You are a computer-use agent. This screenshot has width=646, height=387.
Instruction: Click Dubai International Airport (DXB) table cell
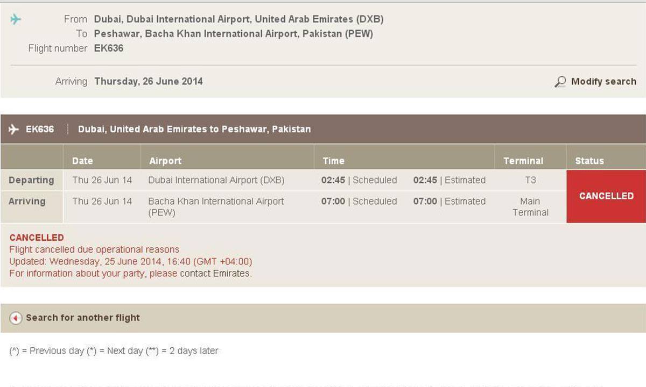(x=216, y=180)
